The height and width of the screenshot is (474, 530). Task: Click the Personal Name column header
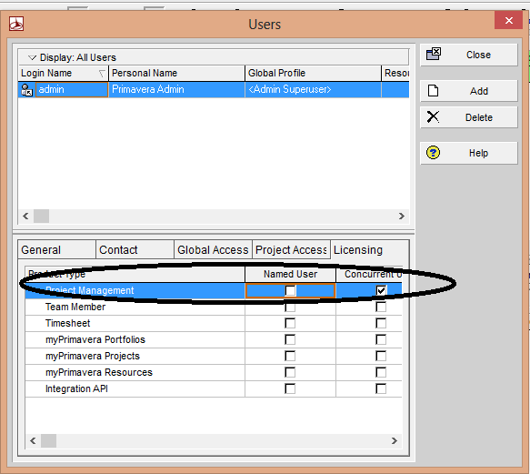(x=176, y=73)
